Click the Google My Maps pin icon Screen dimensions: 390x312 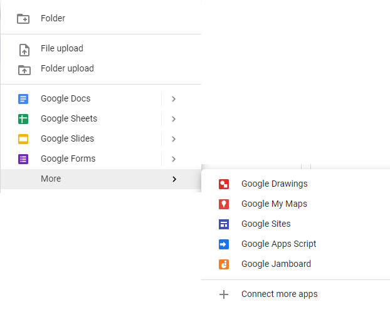pyautogui.click(x=224, y=204)
